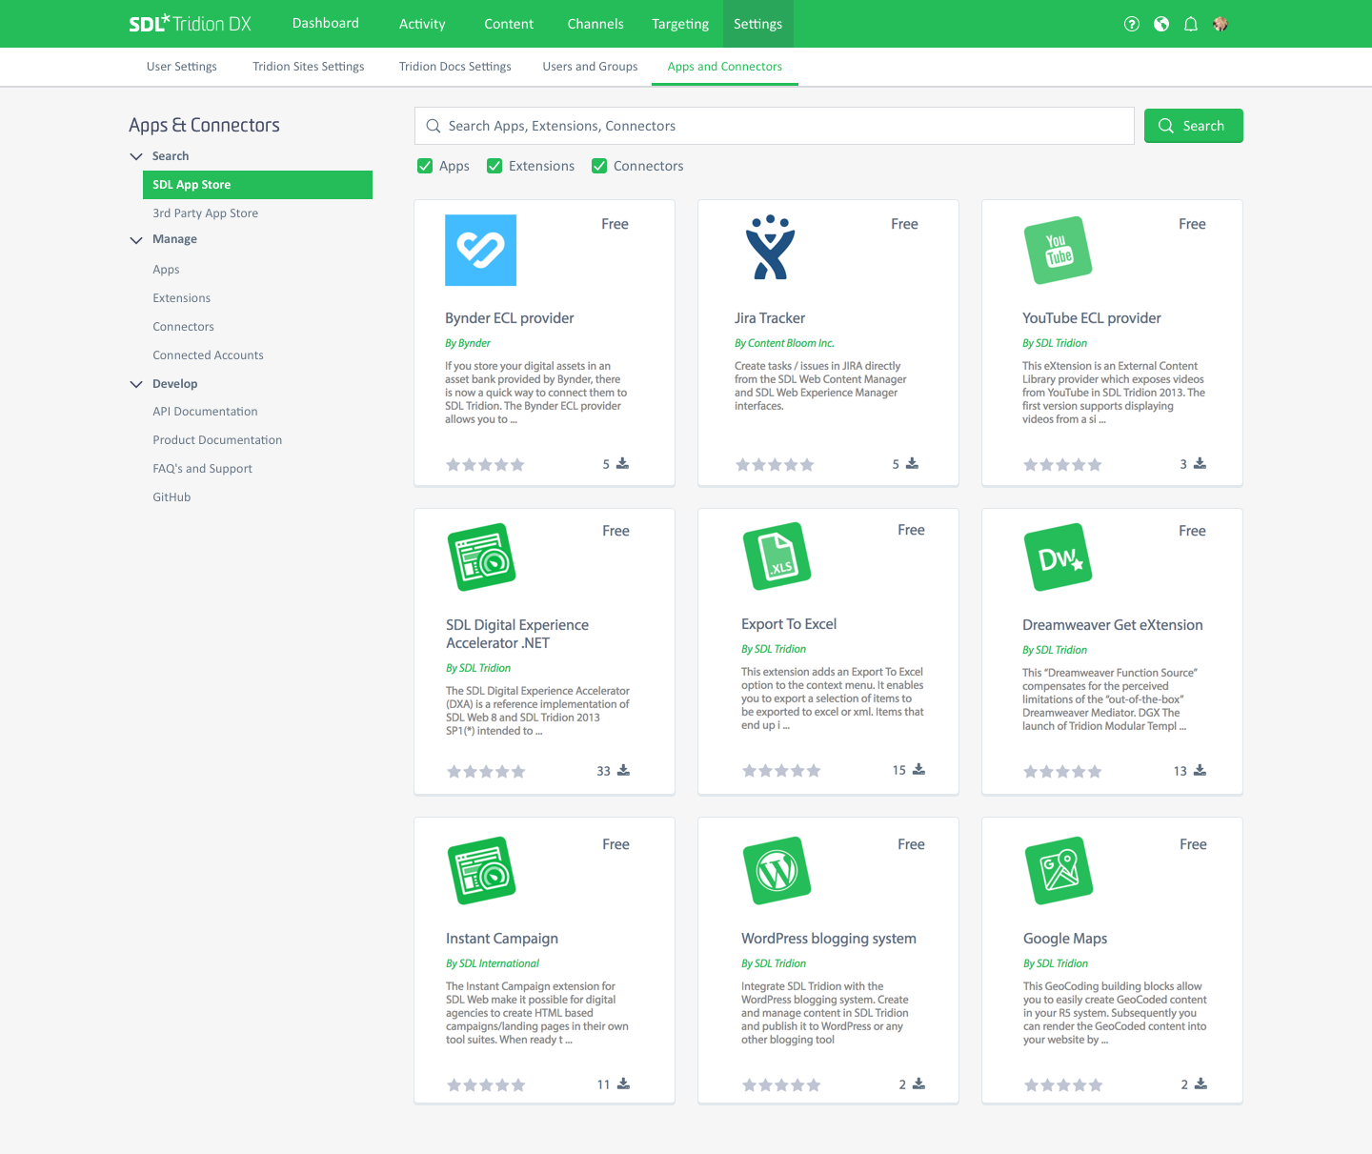Open the Dashboard menu
The image size is (1372, 1154).
(326, 23)
